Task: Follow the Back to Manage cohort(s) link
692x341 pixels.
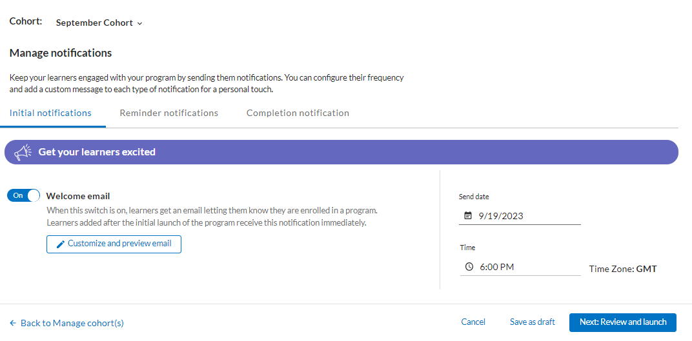Action: 72,323
